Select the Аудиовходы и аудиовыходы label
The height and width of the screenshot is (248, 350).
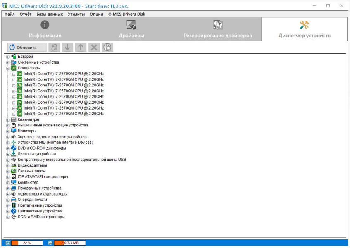click(x=43, y=194)
